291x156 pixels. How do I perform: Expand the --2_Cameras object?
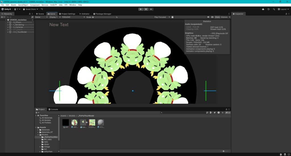[x=8, y=27]
